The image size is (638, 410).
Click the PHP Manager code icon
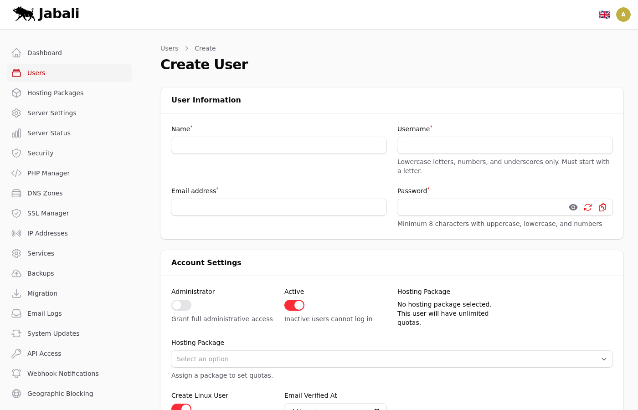16,173
